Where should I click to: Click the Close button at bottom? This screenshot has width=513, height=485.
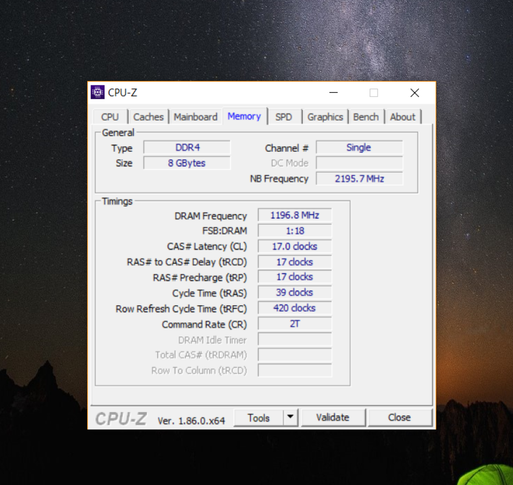coord(400,417)
